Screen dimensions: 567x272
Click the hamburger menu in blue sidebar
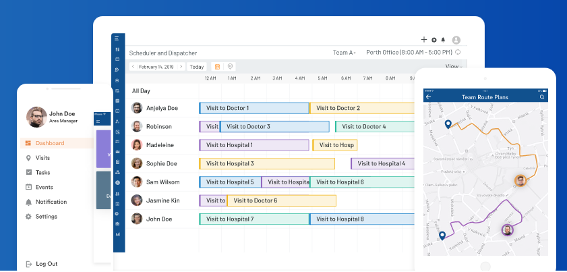pyautogui.click(x=117, y=38)
